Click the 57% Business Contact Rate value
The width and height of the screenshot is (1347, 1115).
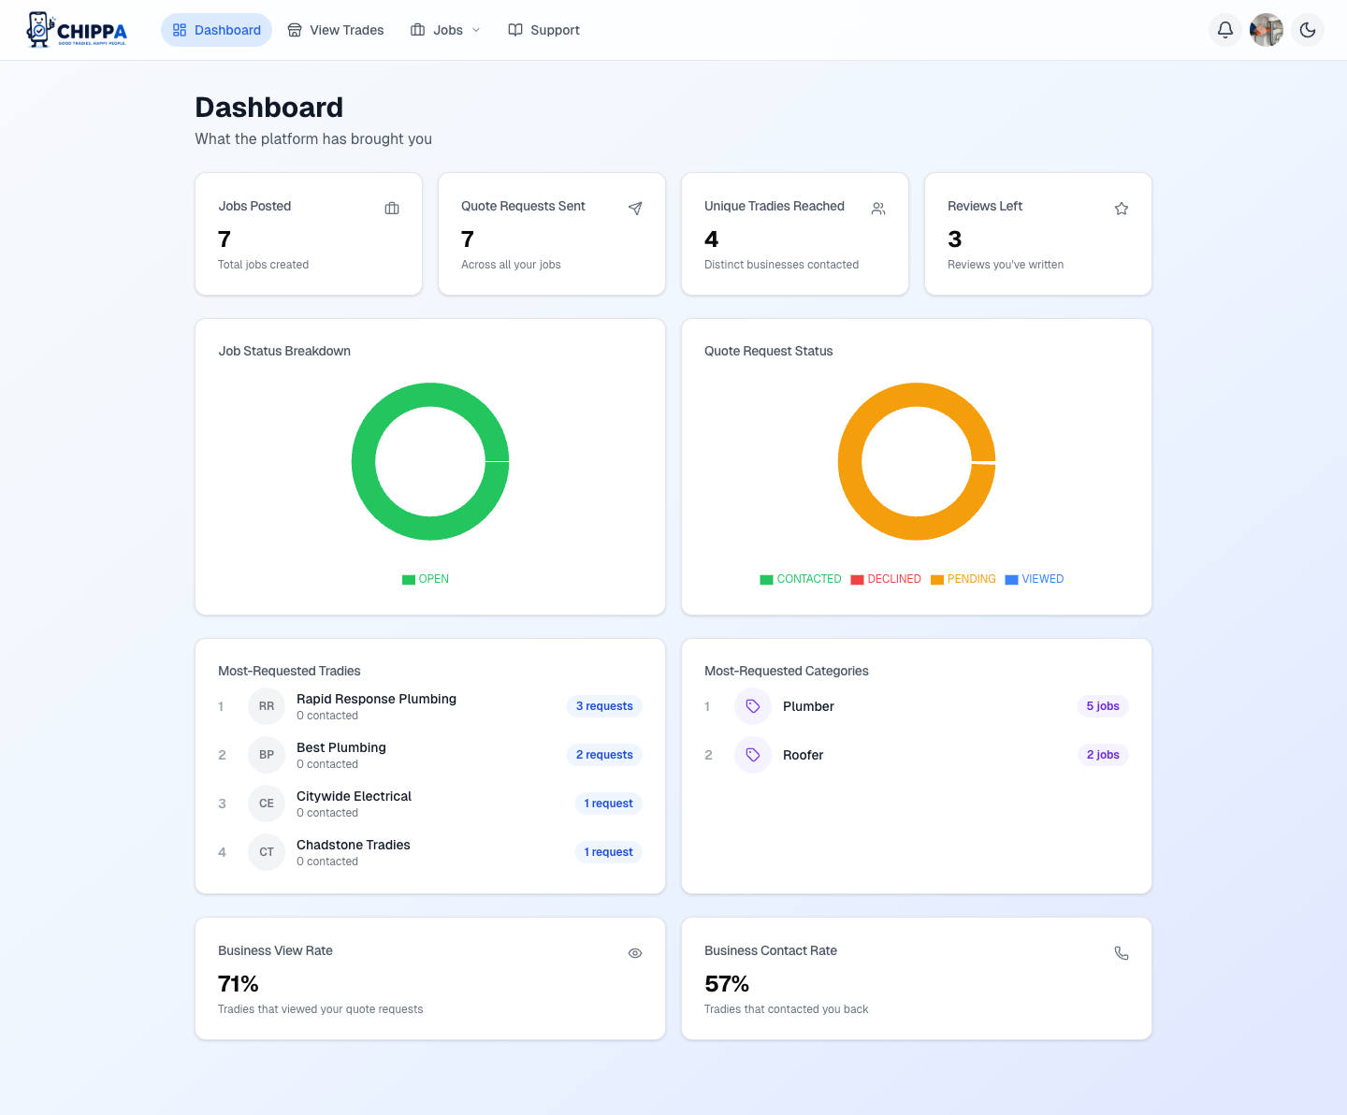[727, 984]
